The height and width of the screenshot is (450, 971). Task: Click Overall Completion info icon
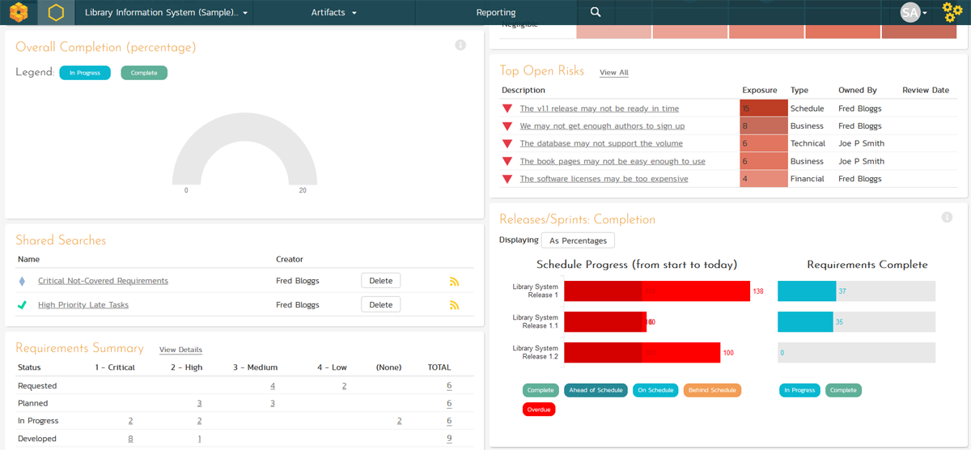point(460,45)
